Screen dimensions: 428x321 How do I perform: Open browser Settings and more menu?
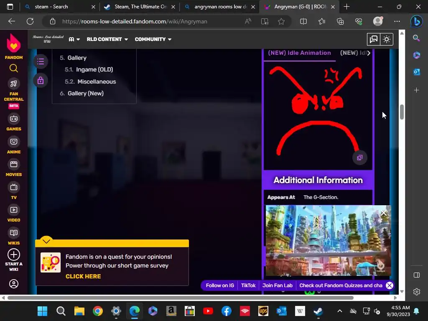(397, 21)
